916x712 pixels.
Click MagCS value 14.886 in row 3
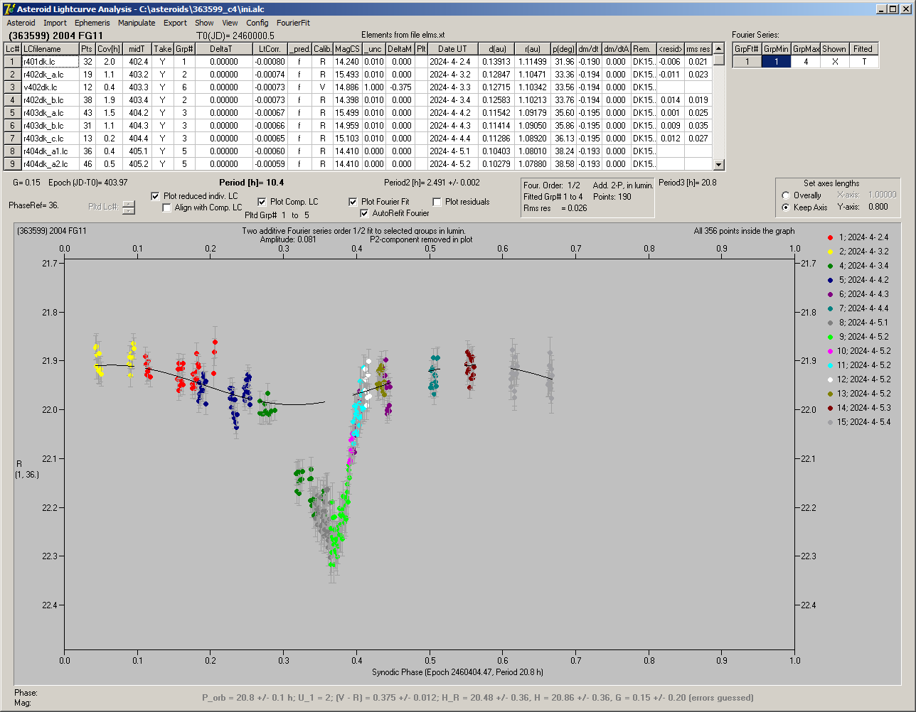pos(347,87)
